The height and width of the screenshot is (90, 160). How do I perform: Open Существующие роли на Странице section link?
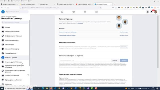[67, 35]
